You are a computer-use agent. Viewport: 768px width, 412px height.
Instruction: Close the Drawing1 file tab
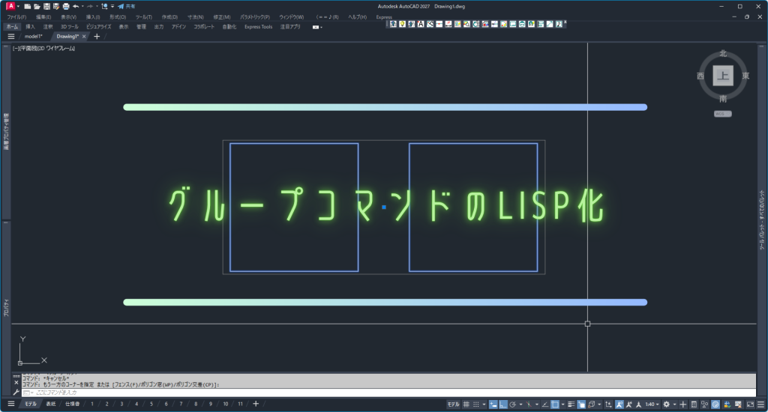(x=84, y=36)
